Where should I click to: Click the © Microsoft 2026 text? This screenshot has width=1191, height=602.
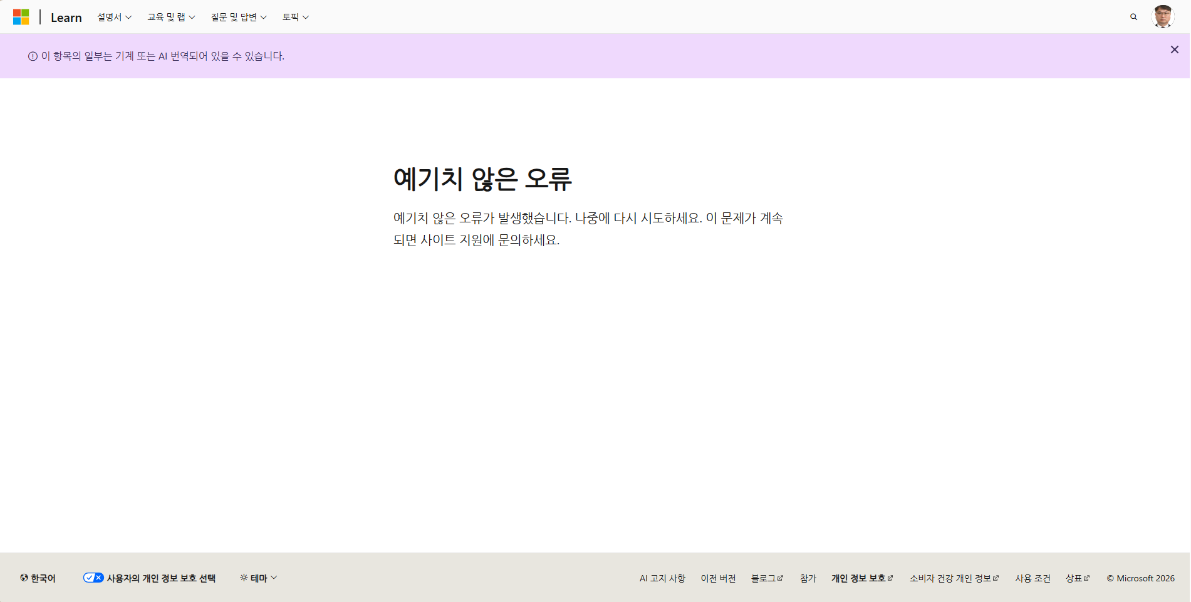tap(1140, 578)
